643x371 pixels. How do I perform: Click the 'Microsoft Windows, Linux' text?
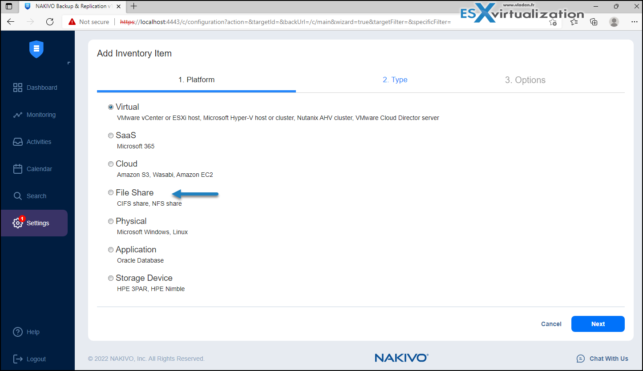click(x=152, y=232)
